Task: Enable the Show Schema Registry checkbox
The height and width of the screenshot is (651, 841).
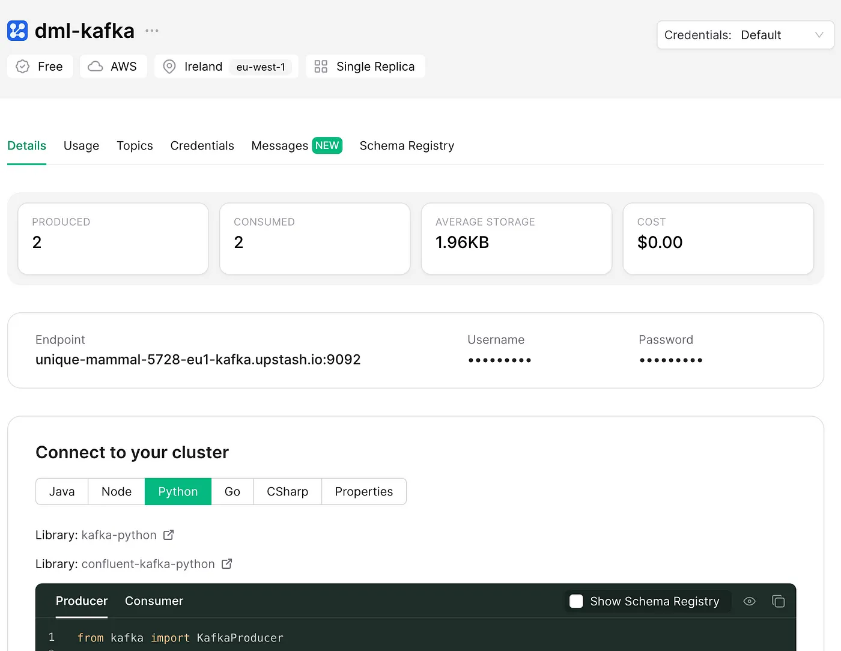Action: (576, 601)
